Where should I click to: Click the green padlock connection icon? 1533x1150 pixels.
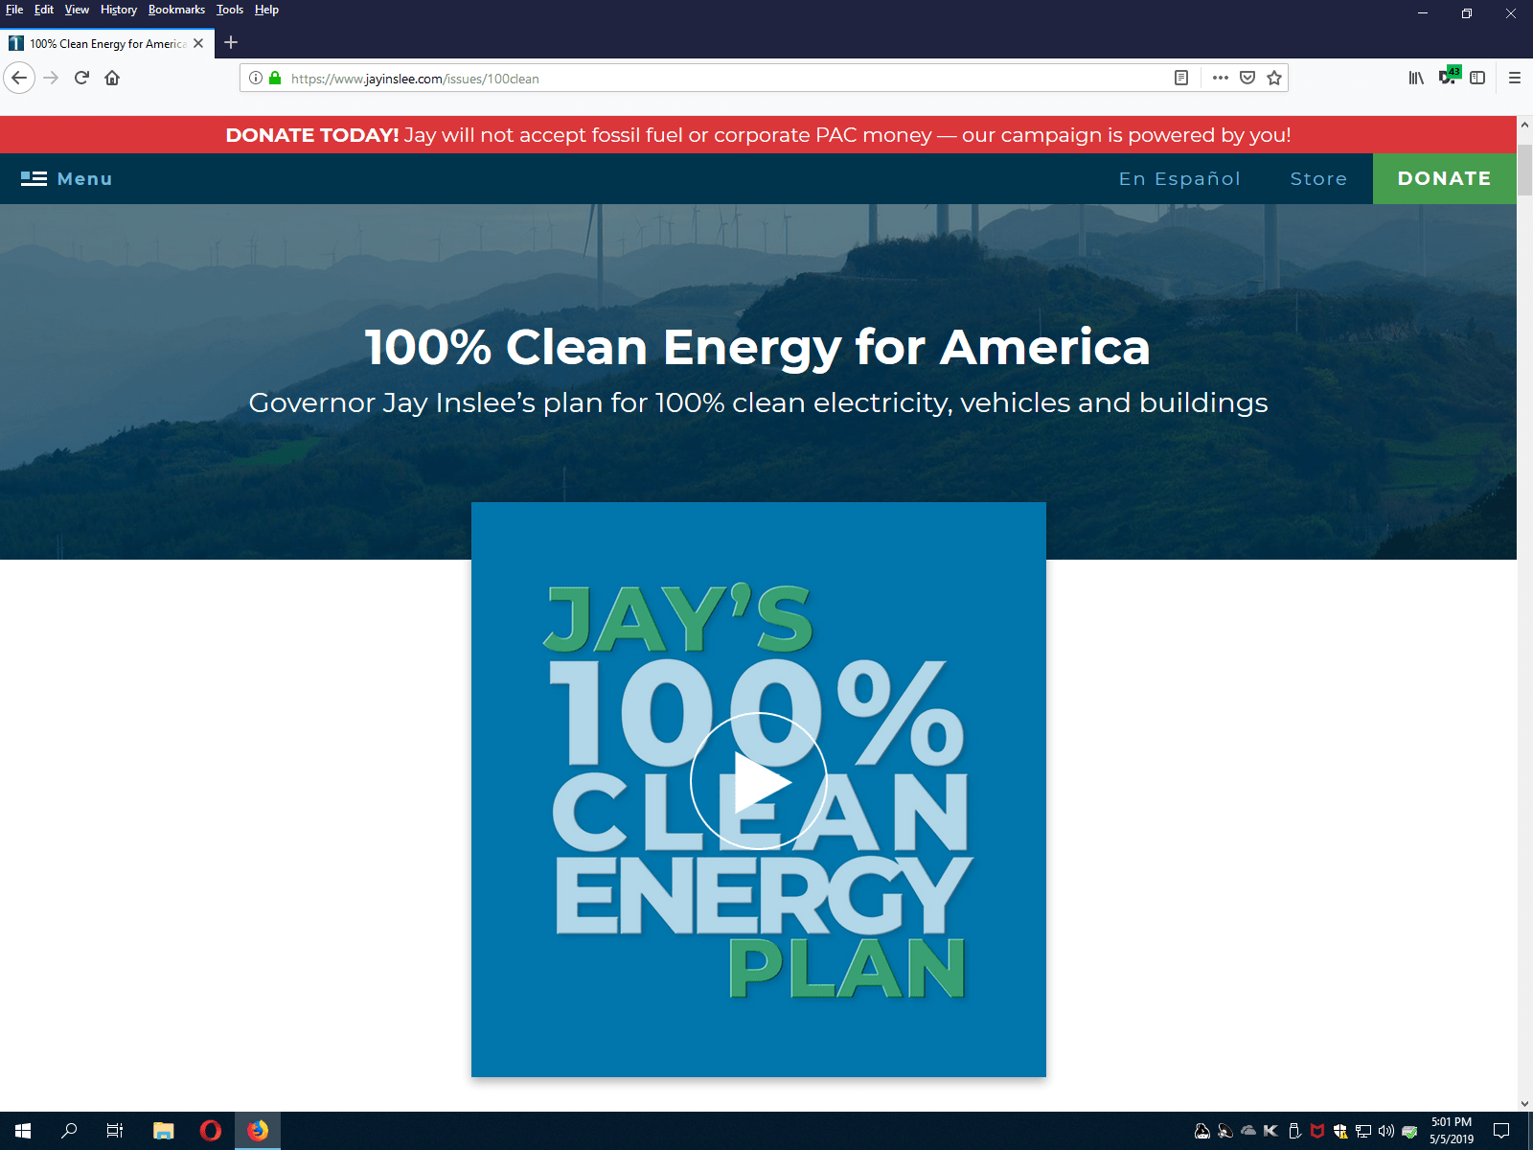275,78
